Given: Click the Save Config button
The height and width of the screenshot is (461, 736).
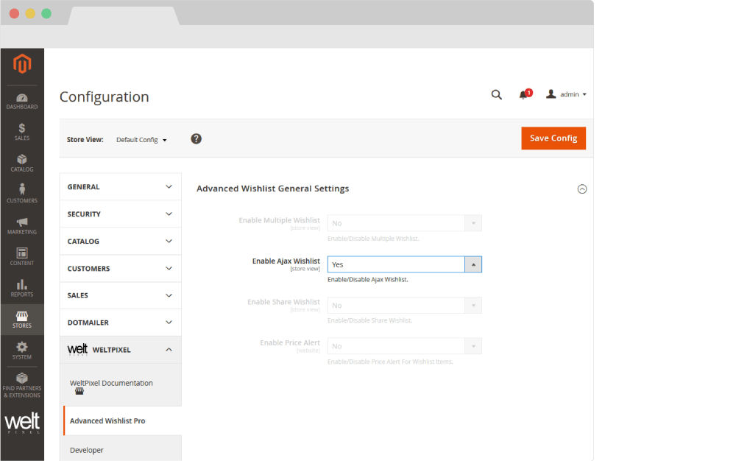Looking at the screenshot, I should (x=553, y=138).
